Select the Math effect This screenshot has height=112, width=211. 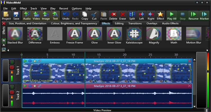coord(174,35)
